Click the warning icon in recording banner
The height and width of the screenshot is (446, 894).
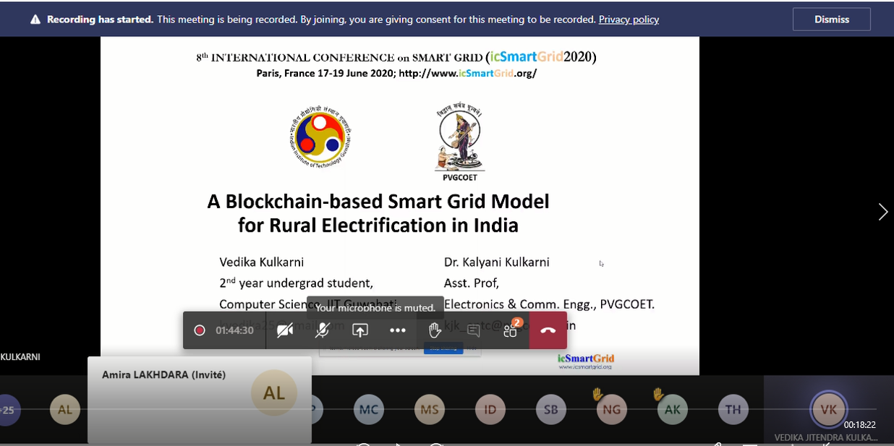point(35,20)
